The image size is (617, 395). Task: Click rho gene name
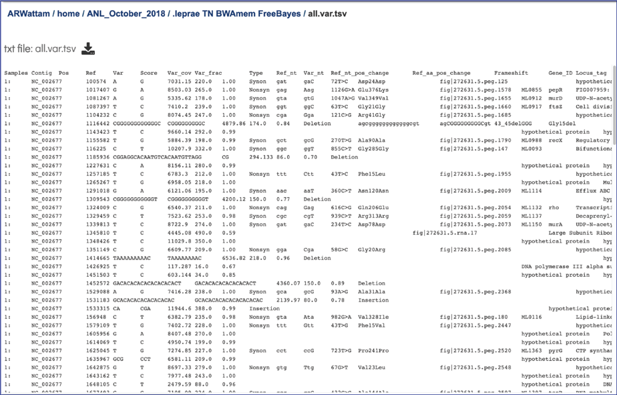coord(554,208)
